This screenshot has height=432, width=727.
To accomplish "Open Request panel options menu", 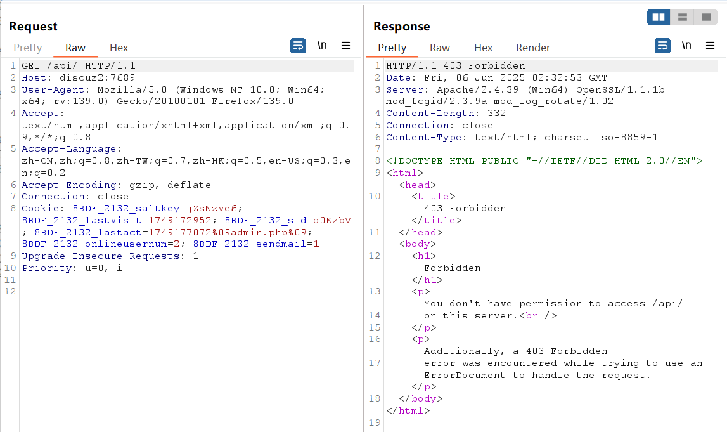I will (345, 46).
